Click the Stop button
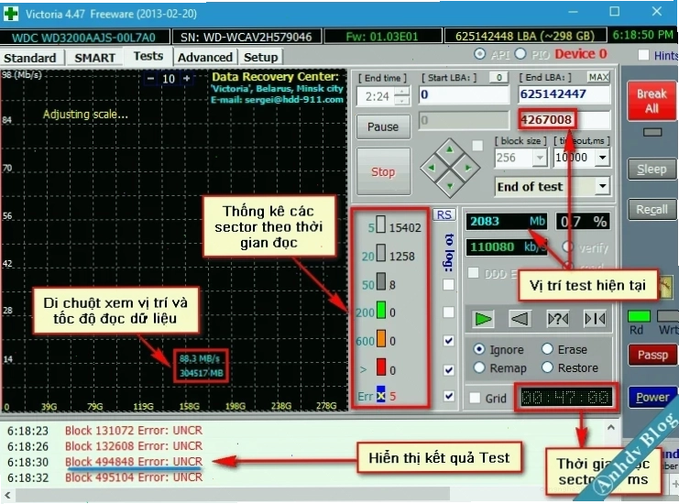Image resolution: width=679 pixels, height=504 pixels. pos(383,172)
